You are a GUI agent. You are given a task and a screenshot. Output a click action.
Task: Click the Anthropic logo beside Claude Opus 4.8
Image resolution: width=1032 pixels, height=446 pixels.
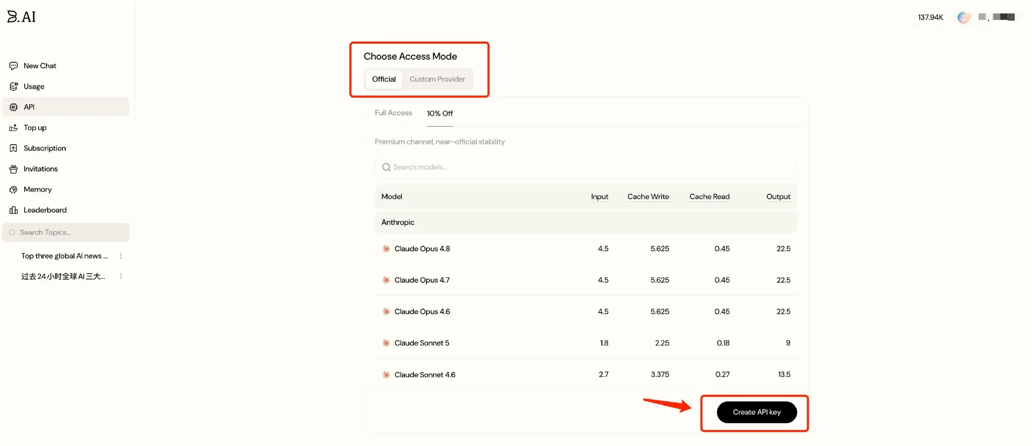pos(386,249)
